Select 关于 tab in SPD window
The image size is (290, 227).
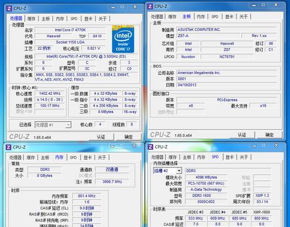(244, 157)
